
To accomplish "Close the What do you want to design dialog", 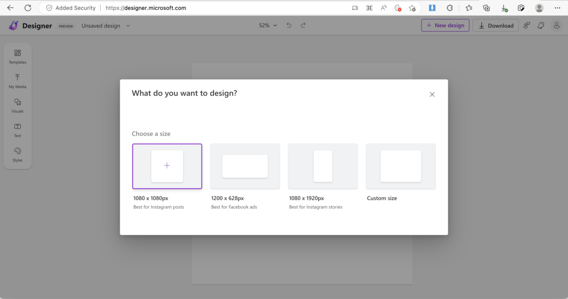I will tap(432, 95).
